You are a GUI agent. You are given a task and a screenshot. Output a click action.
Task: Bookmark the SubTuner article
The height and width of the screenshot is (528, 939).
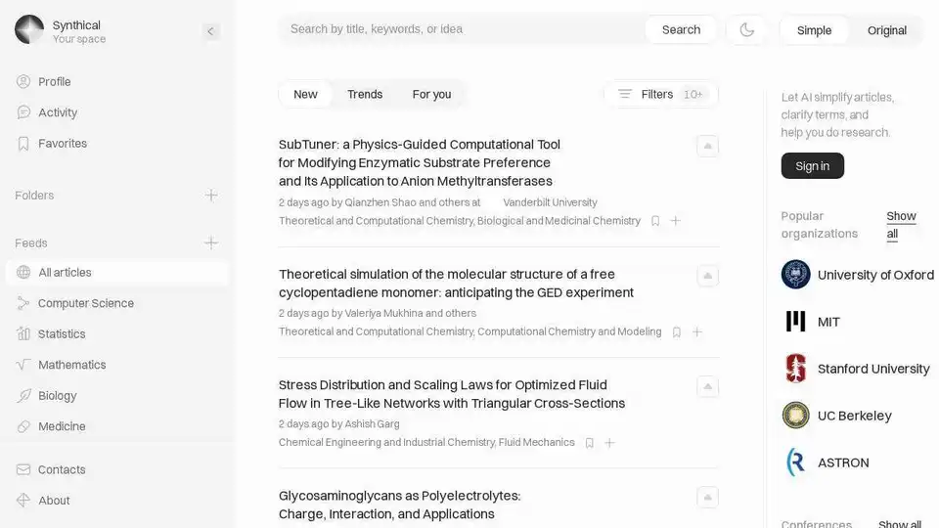(x=655, y=221)
